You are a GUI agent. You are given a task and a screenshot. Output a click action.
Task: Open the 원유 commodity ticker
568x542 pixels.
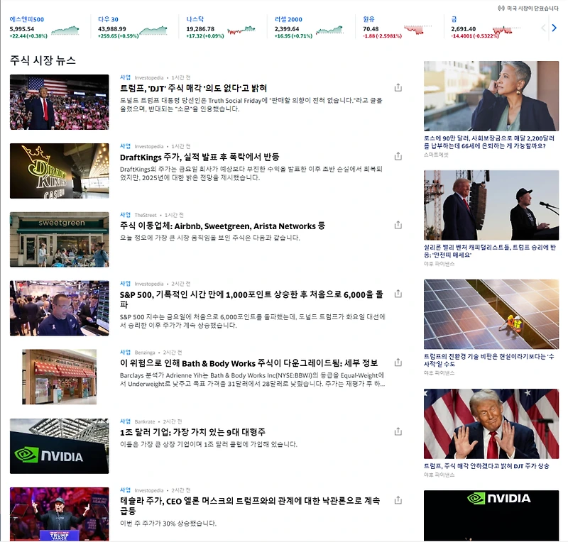click(x=368, y=19)
